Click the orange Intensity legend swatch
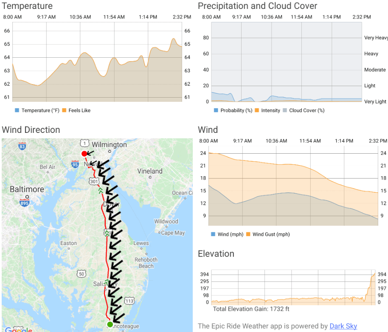The image size is (388, 332). pyautogui.click(x=257, y=110)
